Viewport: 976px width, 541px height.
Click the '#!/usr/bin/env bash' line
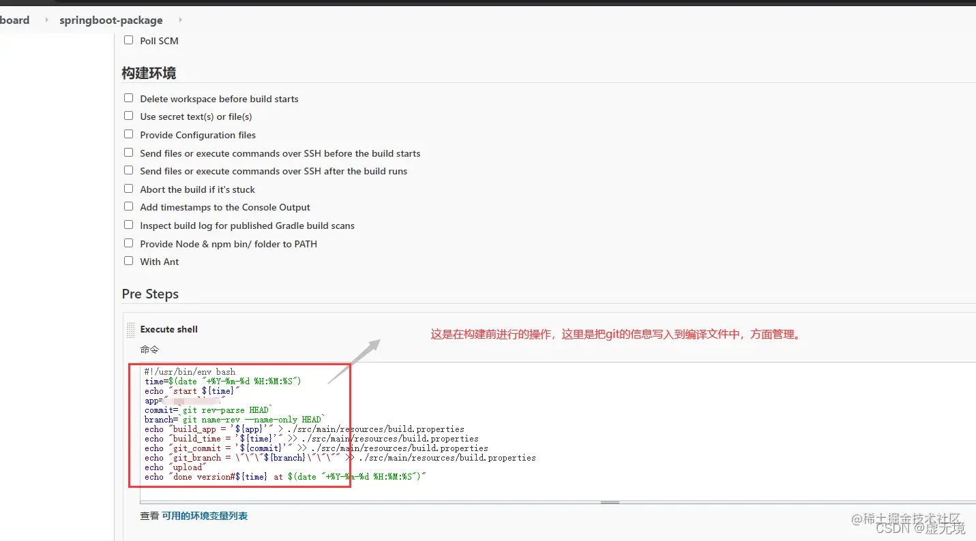(x=190, y=372)
